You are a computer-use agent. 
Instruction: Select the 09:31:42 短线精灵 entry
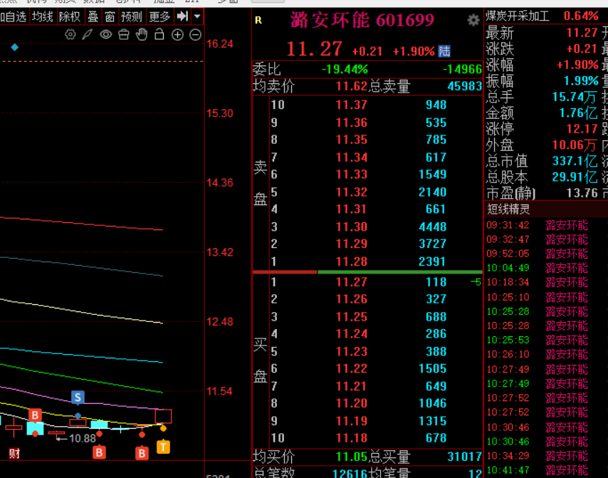pos(546,225)
